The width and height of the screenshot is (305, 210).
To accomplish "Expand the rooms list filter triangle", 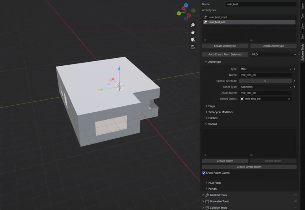I will (x=205, y=155).
